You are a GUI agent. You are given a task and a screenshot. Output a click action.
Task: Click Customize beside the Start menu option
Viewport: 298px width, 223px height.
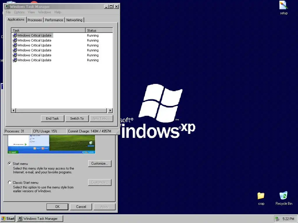click(100, 163)
